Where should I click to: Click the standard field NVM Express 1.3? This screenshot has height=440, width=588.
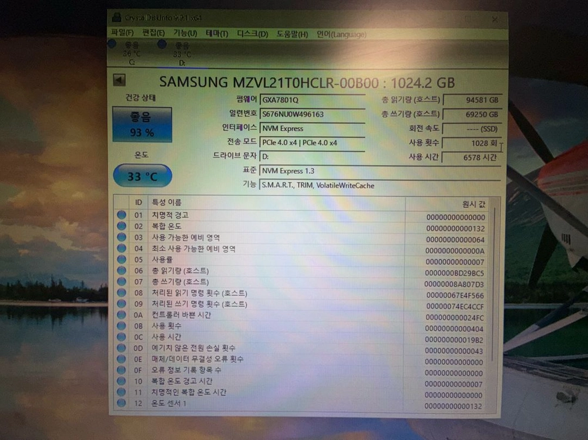click(x=380, y=171)
